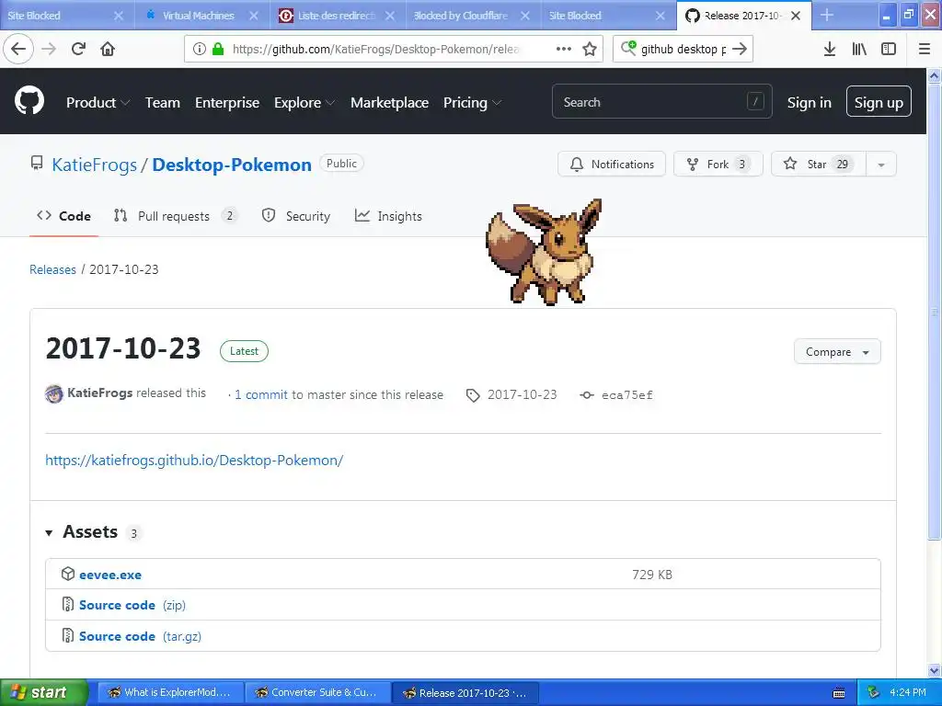Download Source code (zip)
This screenshot has height=706, width=942.
point(132,605)
